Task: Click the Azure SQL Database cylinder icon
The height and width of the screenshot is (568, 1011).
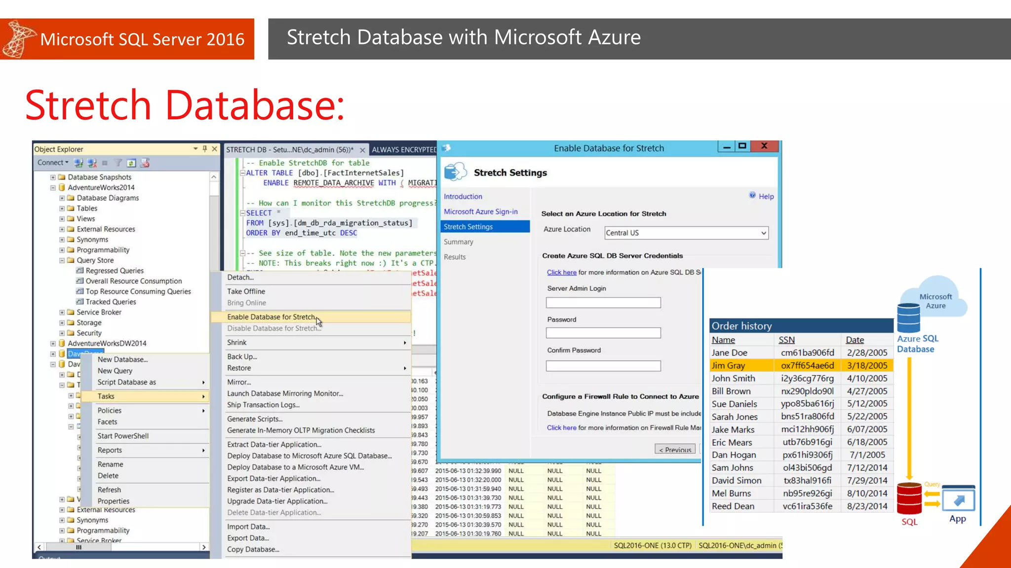Action: [908, 318]
